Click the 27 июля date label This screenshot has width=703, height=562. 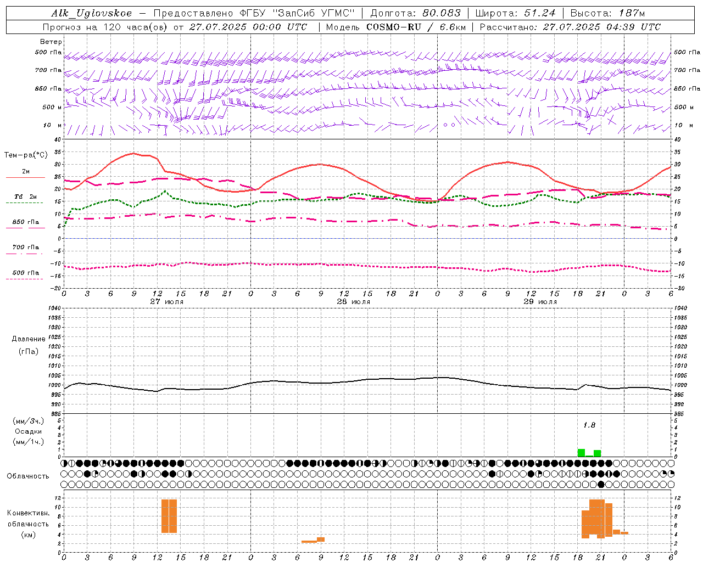(x=167, y=302)
